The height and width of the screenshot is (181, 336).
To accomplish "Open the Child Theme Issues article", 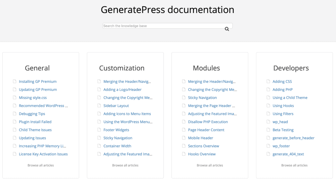I will coord(35,130).
